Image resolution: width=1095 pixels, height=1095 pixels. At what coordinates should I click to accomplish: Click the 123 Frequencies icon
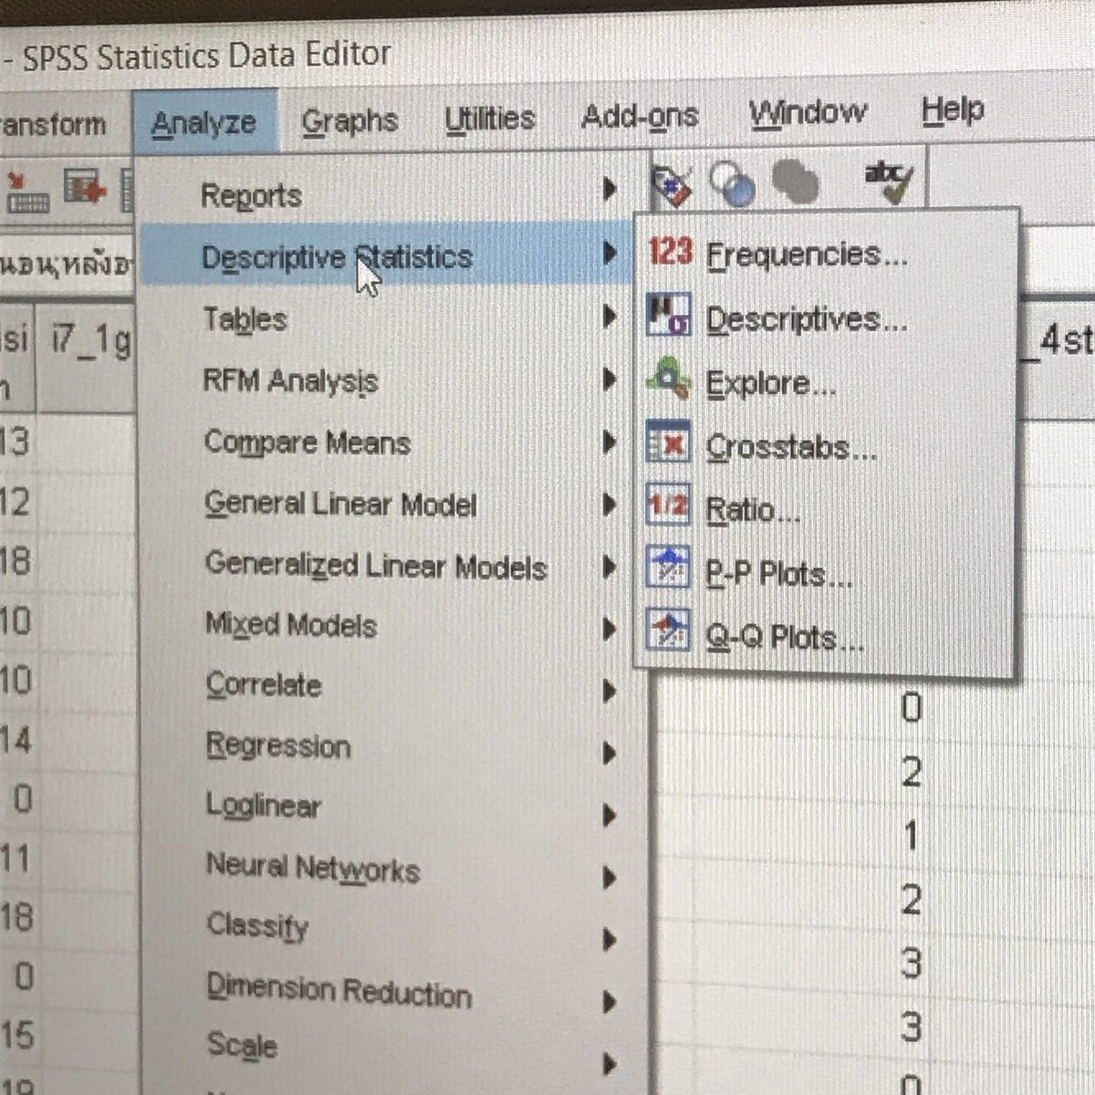tap(671, 252)
